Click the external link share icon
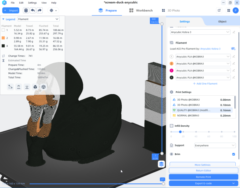Image resolution: width=240 pixels, height=188 pixels. (219, 11)
